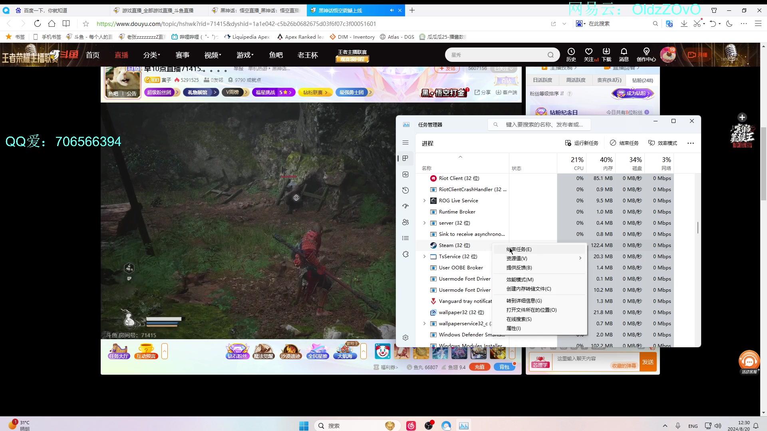Open 视频 dropdown in Douyu nav
This screenshot has width=767, height=431.
click(x=213, y=55)
